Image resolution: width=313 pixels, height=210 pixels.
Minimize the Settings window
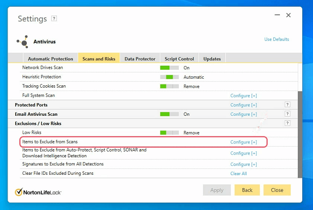(x=277, y=15)
